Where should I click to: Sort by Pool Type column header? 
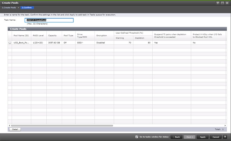pos(69,36)
